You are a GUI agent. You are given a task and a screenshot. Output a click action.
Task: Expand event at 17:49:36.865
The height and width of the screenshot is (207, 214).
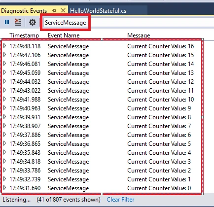click(5, 143)
